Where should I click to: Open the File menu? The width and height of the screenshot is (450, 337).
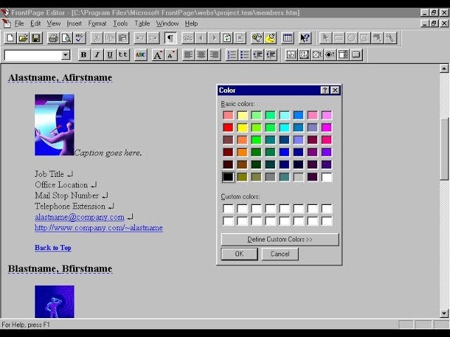tap(19, 23)
